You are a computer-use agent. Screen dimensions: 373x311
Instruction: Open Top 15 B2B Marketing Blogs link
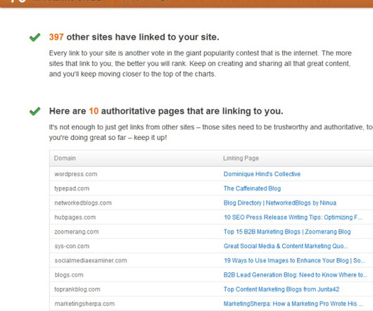coord(287,231)
